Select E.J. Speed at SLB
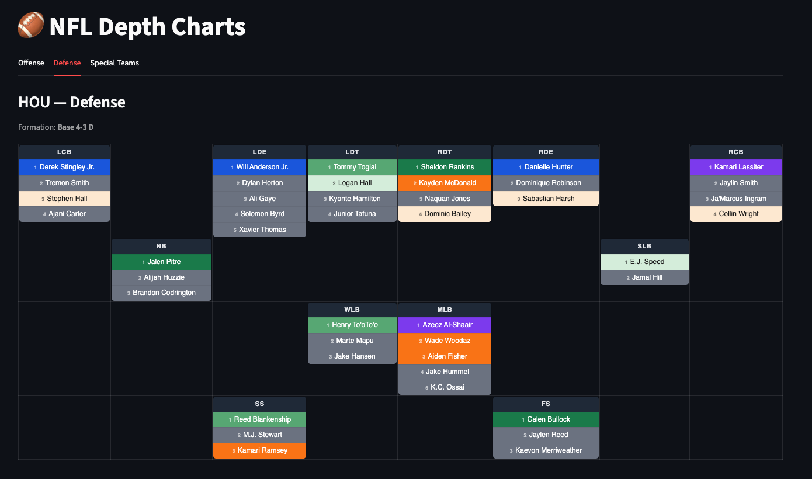Screen dimensions: 812x479 [644, 262]
